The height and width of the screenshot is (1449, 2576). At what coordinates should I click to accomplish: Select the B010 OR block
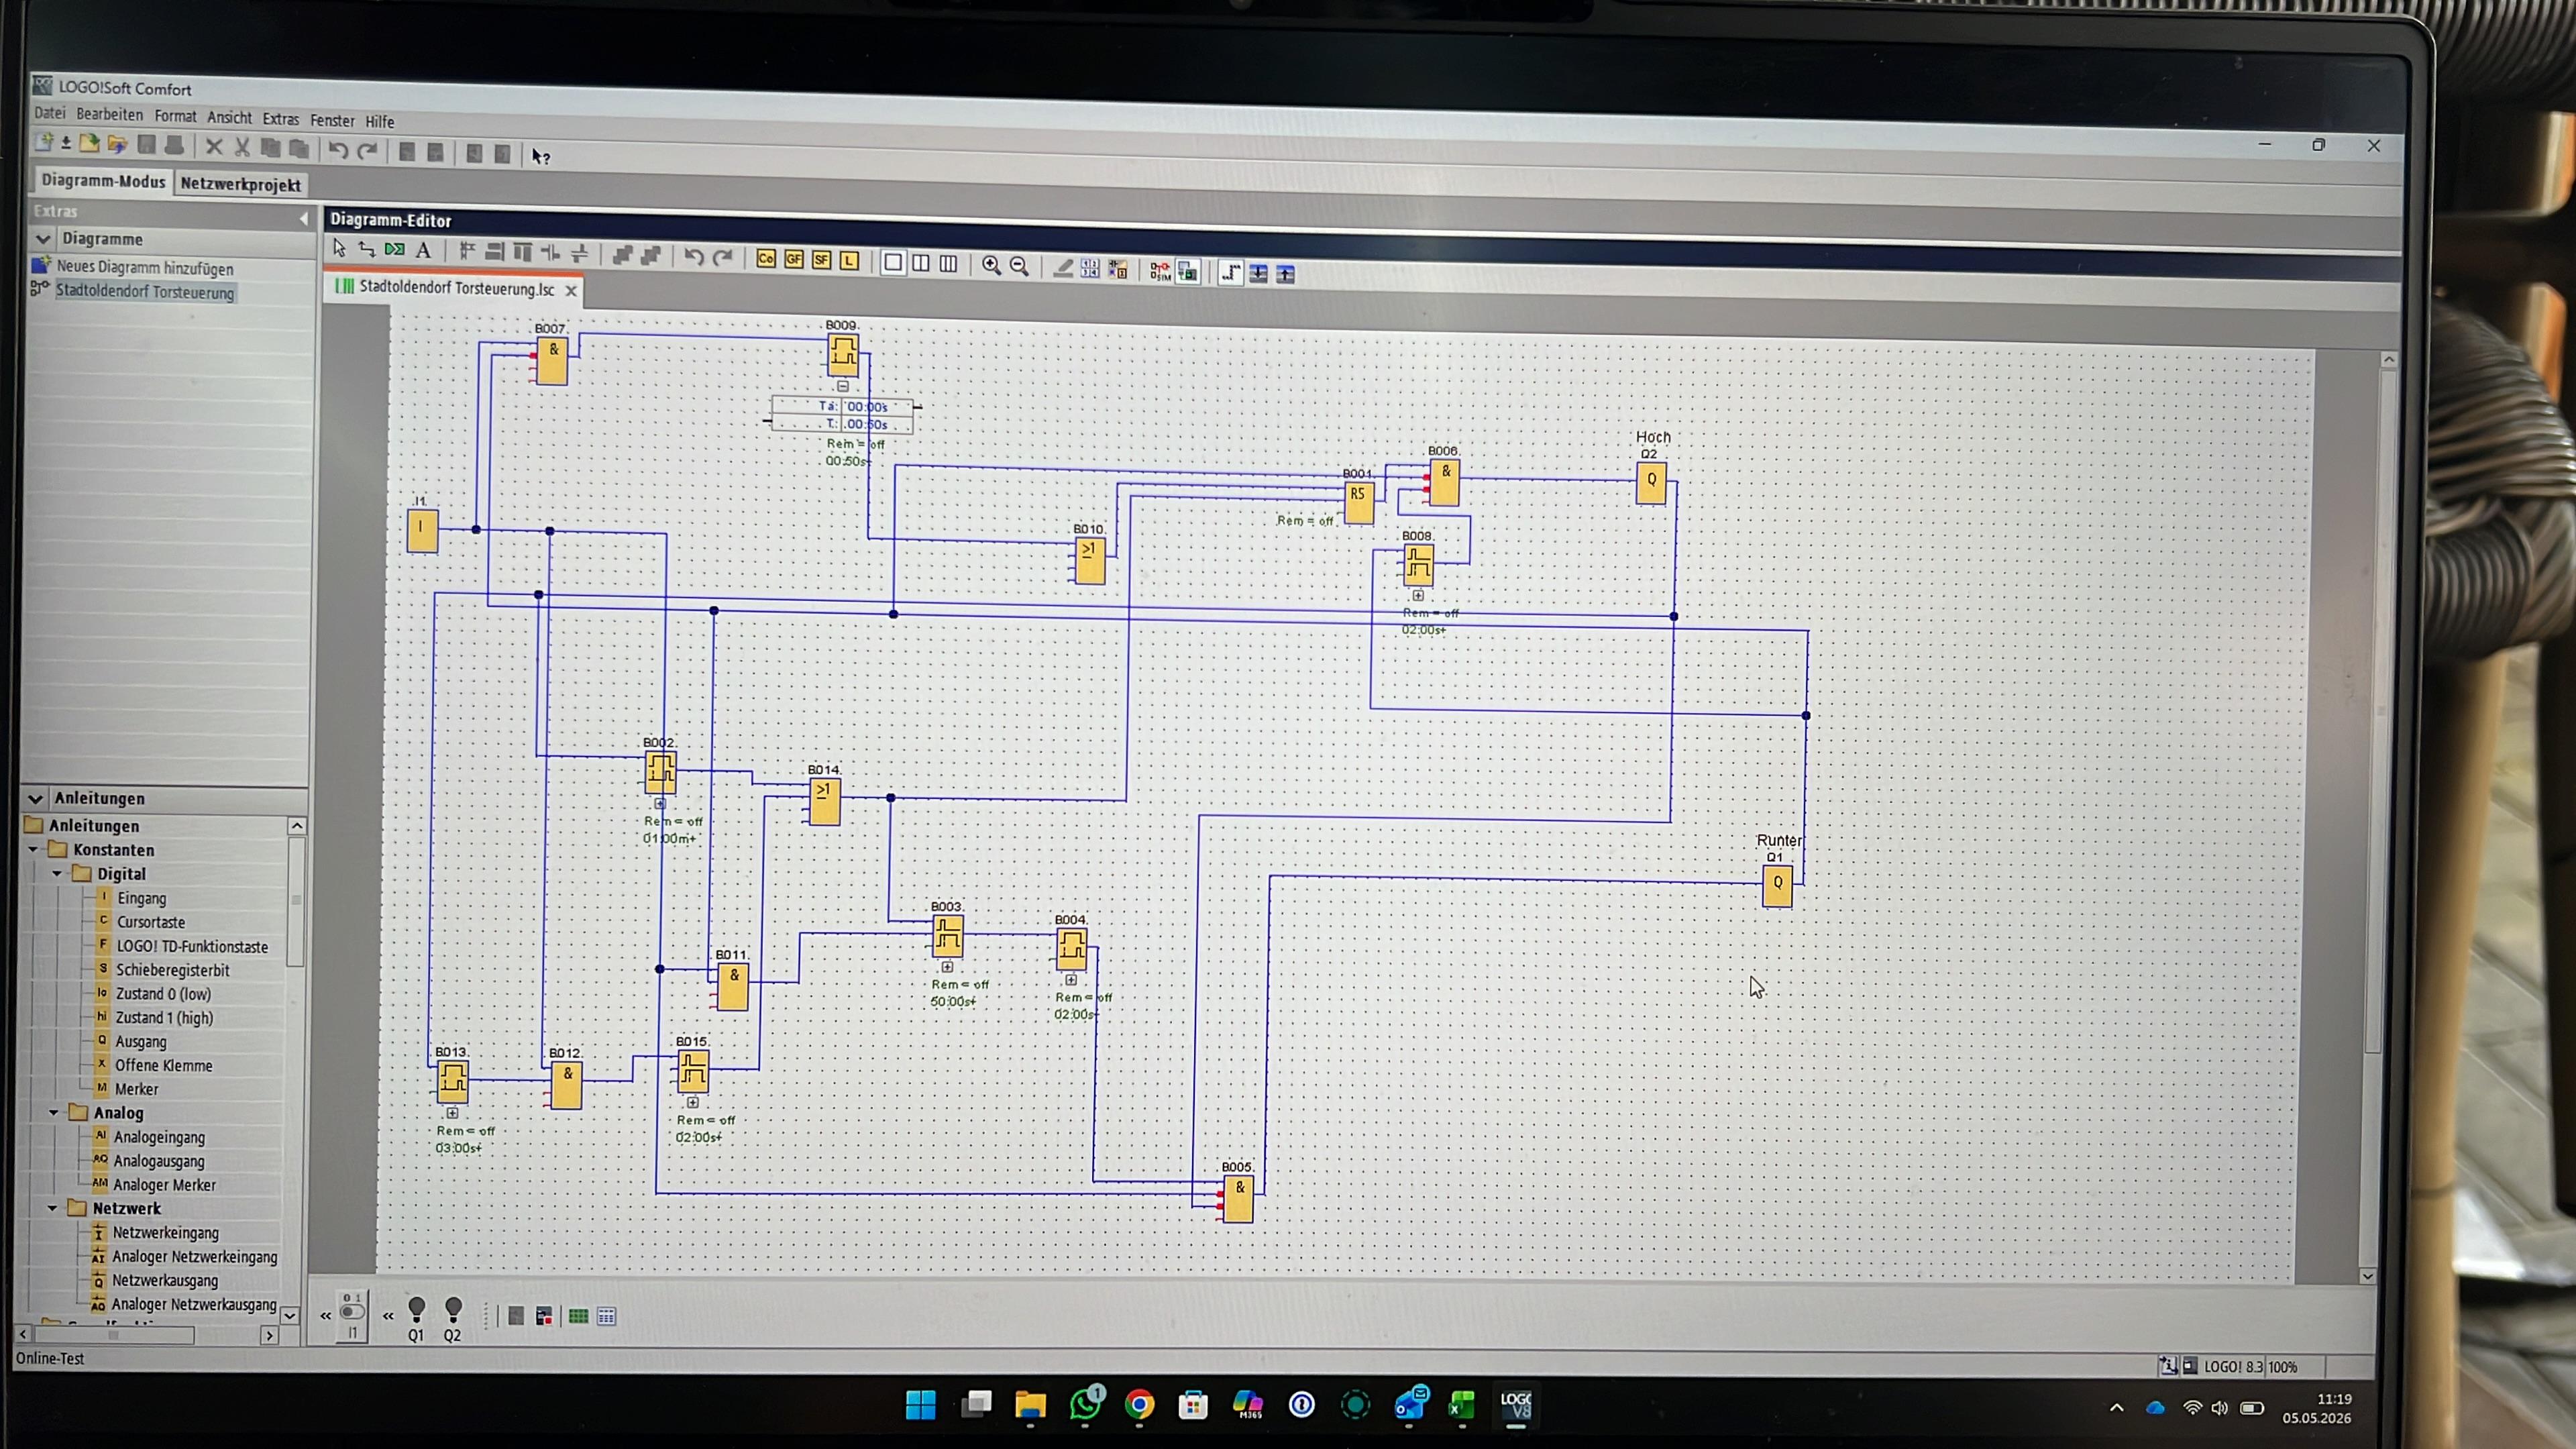1090,561
